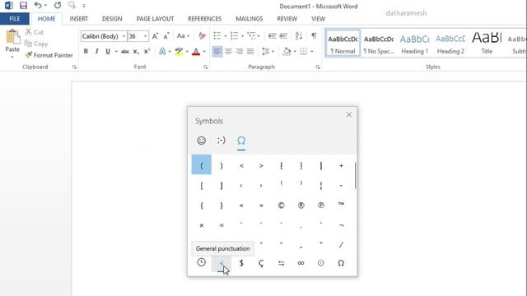
Task: Increase paragraph indent
Action: click(x=283, y=35)
